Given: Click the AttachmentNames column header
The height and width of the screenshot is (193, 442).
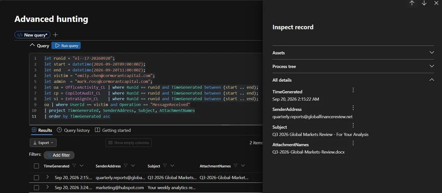Looking at the screenshot, I should pos(215,166).
